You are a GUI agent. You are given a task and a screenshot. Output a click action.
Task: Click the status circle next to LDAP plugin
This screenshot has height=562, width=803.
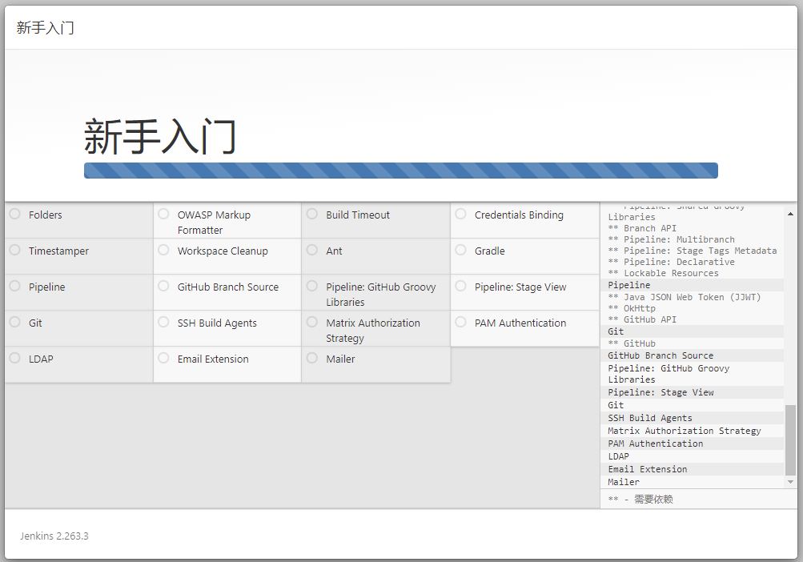point(14,358)
